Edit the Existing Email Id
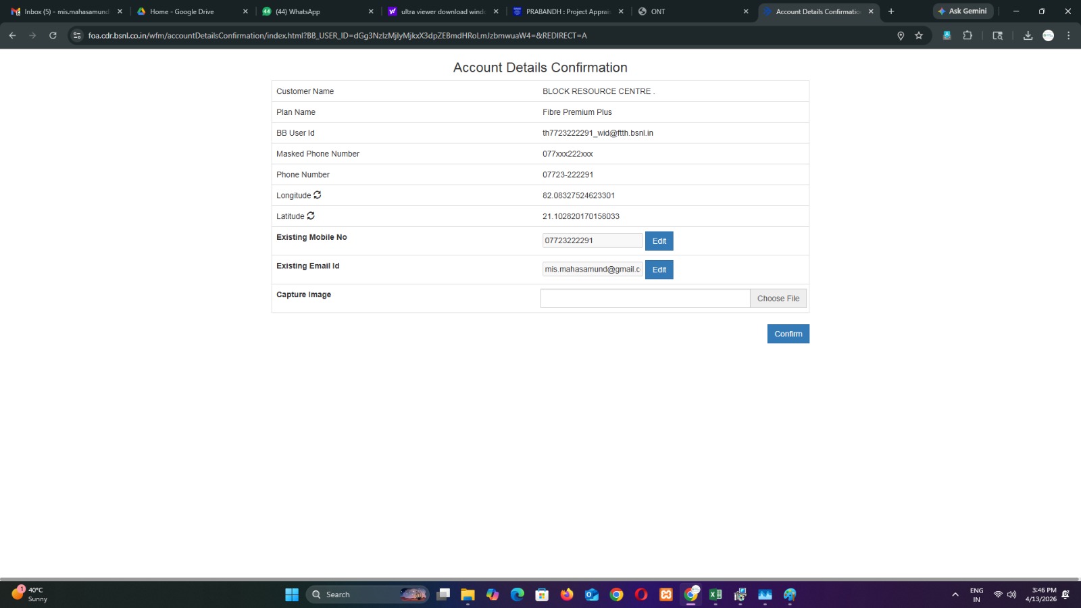This screenshot has height=608, width=1081. [659, 270]
